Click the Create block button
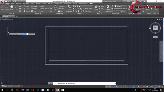Screen dimensions: 164x92 click(101, 6)
